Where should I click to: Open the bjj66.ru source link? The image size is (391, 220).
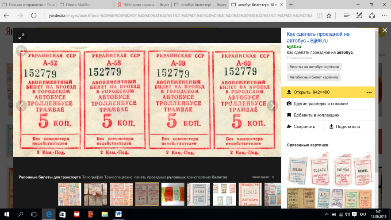click(294, 46)
